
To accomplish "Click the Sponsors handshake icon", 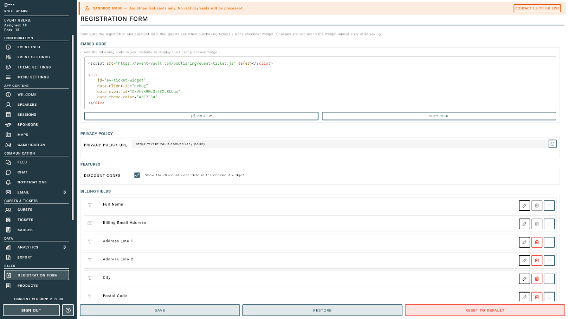I will pos(8,124).
